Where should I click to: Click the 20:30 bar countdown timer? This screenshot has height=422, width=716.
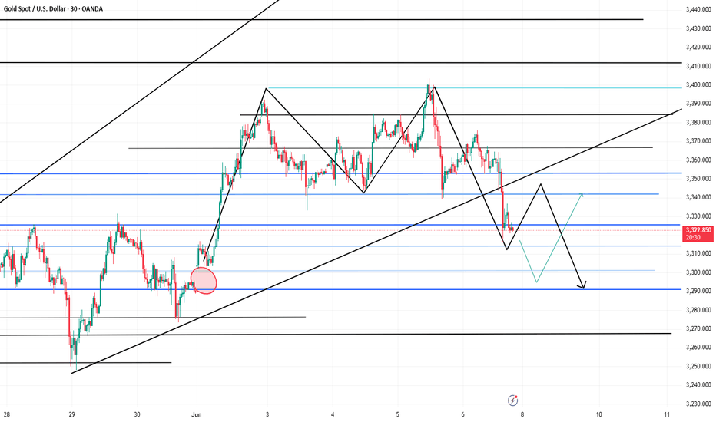click(691, 238)
